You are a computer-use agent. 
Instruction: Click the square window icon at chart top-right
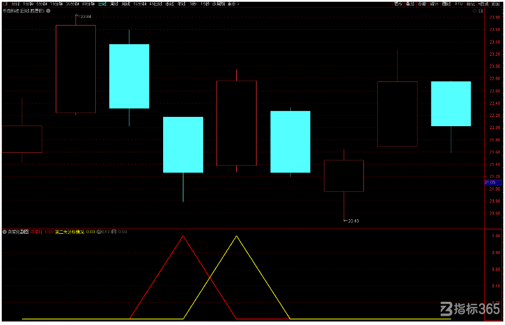[x=481, y=11]
